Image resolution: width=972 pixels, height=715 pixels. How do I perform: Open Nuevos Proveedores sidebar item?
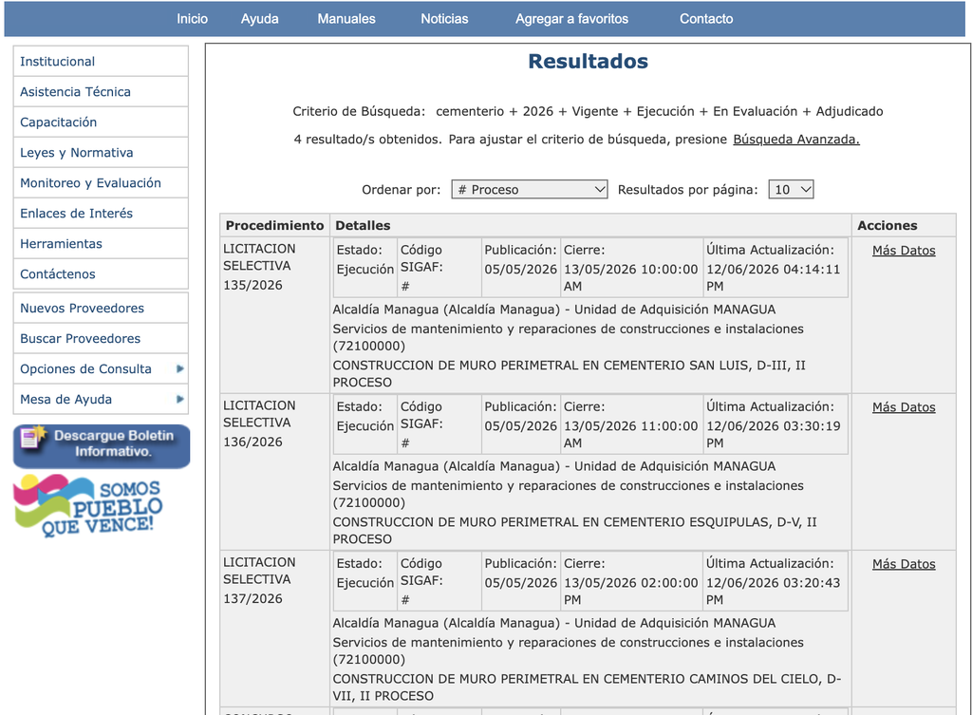tap(101, 309)
